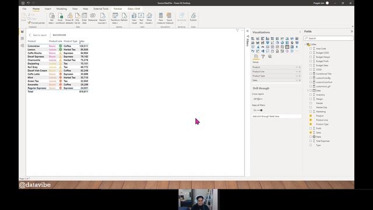The height and width of the screenshot is (210, 373).
Task: Open dropdown arrow on Product Line value well
Action: pyautogui.click(x=297, y=71)
